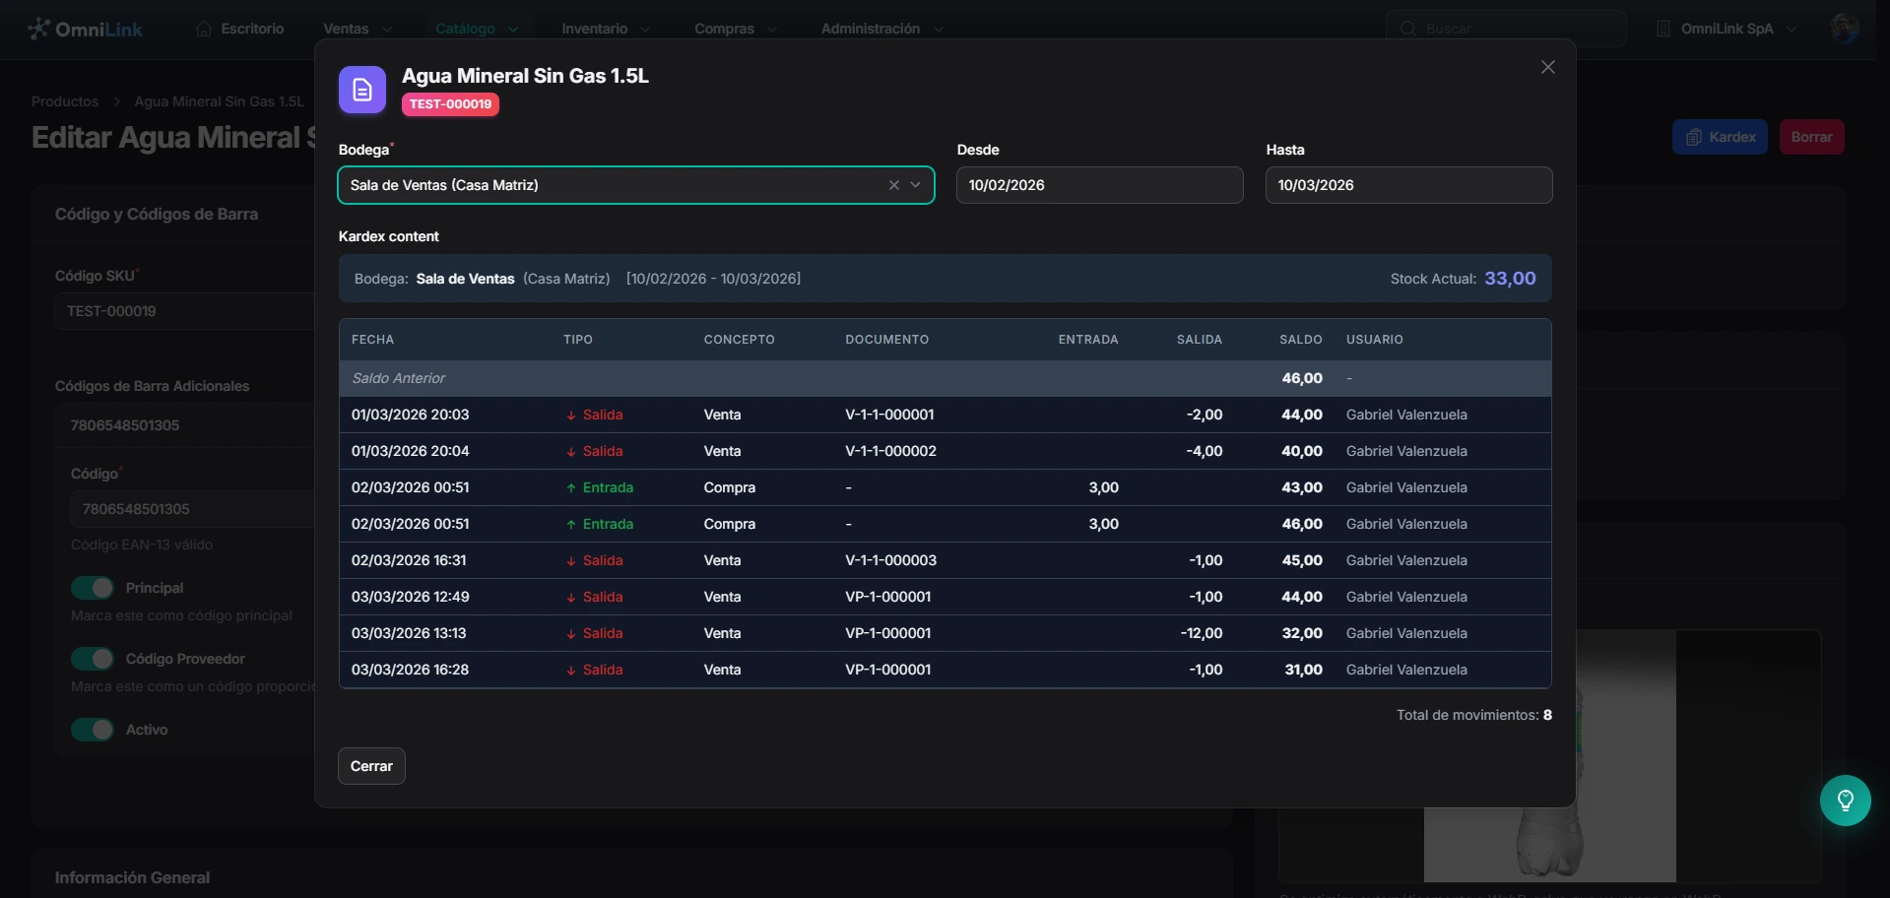Clear the selected Bodega with the X icon
The image size is (1890, 898).
pyautogui.click(x=894, y=185)
